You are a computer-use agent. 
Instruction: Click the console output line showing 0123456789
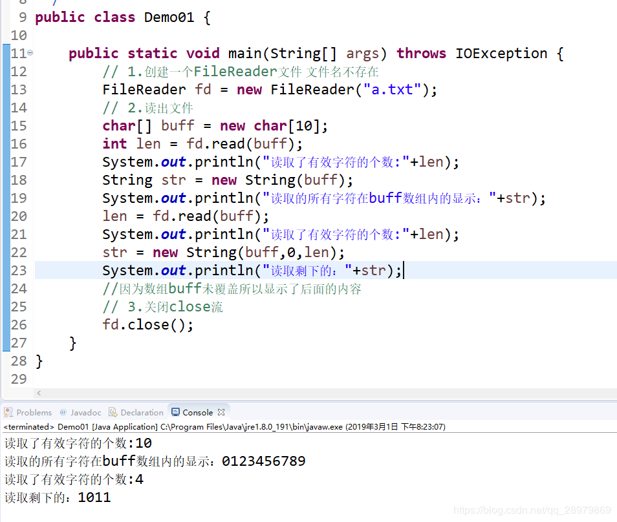click(x=155, y=461)
